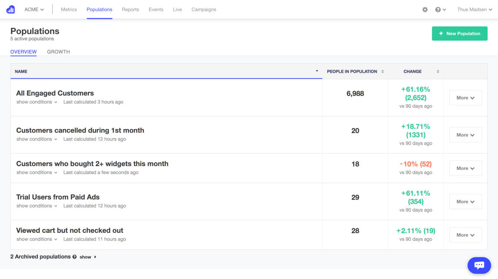Open the settings gear icon
The image size is (498, 279).
tap(425, 9)
